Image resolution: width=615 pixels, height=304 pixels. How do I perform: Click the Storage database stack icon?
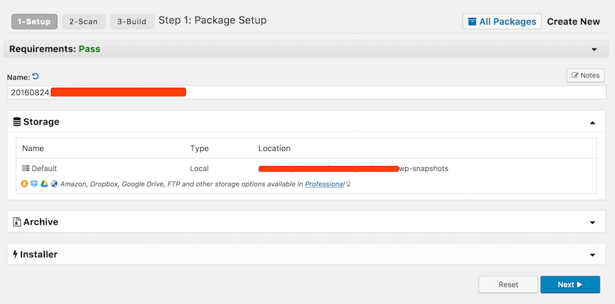coord(17,122)
